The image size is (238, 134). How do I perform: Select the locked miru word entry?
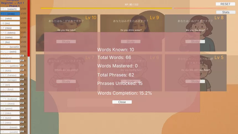click(x=10, y=113)
